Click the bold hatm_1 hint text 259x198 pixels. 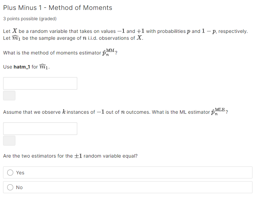click(22, 67)
